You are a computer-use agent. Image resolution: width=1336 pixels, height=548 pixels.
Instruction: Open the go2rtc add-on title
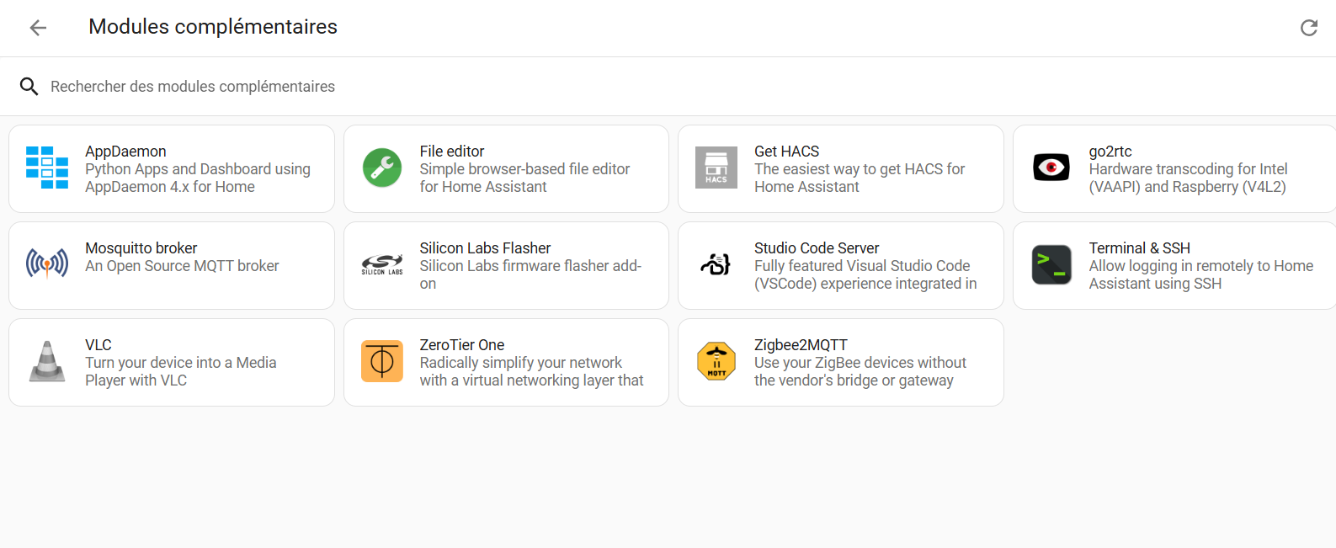click(1110, 152)
